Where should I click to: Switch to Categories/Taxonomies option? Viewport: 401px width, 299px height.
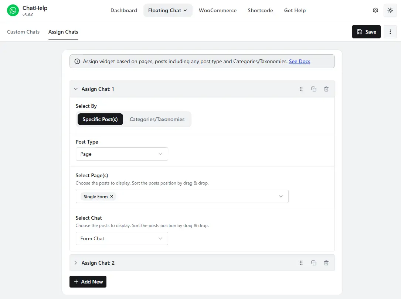[x=157, y=119]
